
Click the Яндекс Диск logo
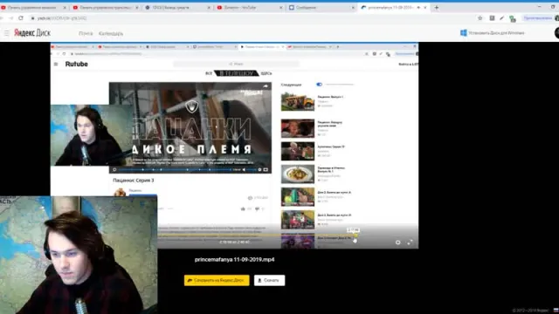[x=32, y=33]
